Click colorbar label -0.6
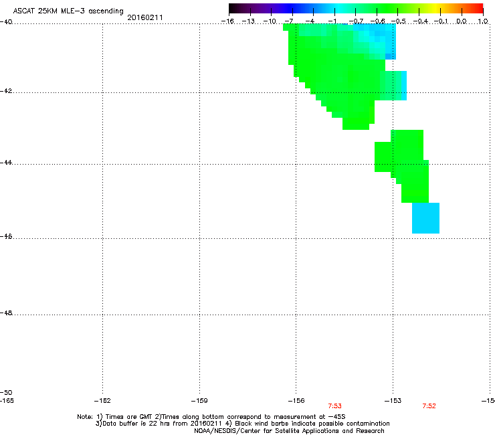 [x=377, y=21]
